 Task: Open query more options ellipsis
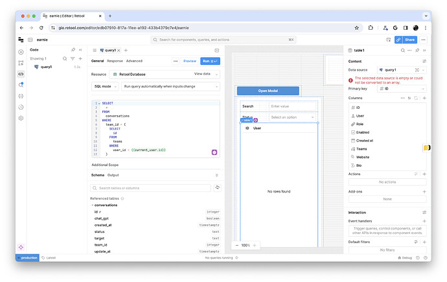click(176, 61)
